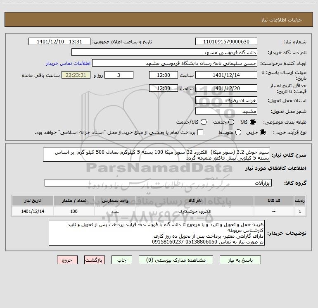The height and width of the screenshot is (308, 318).
Task: Click the واحد شمارش column header
Action: point(115,201)
